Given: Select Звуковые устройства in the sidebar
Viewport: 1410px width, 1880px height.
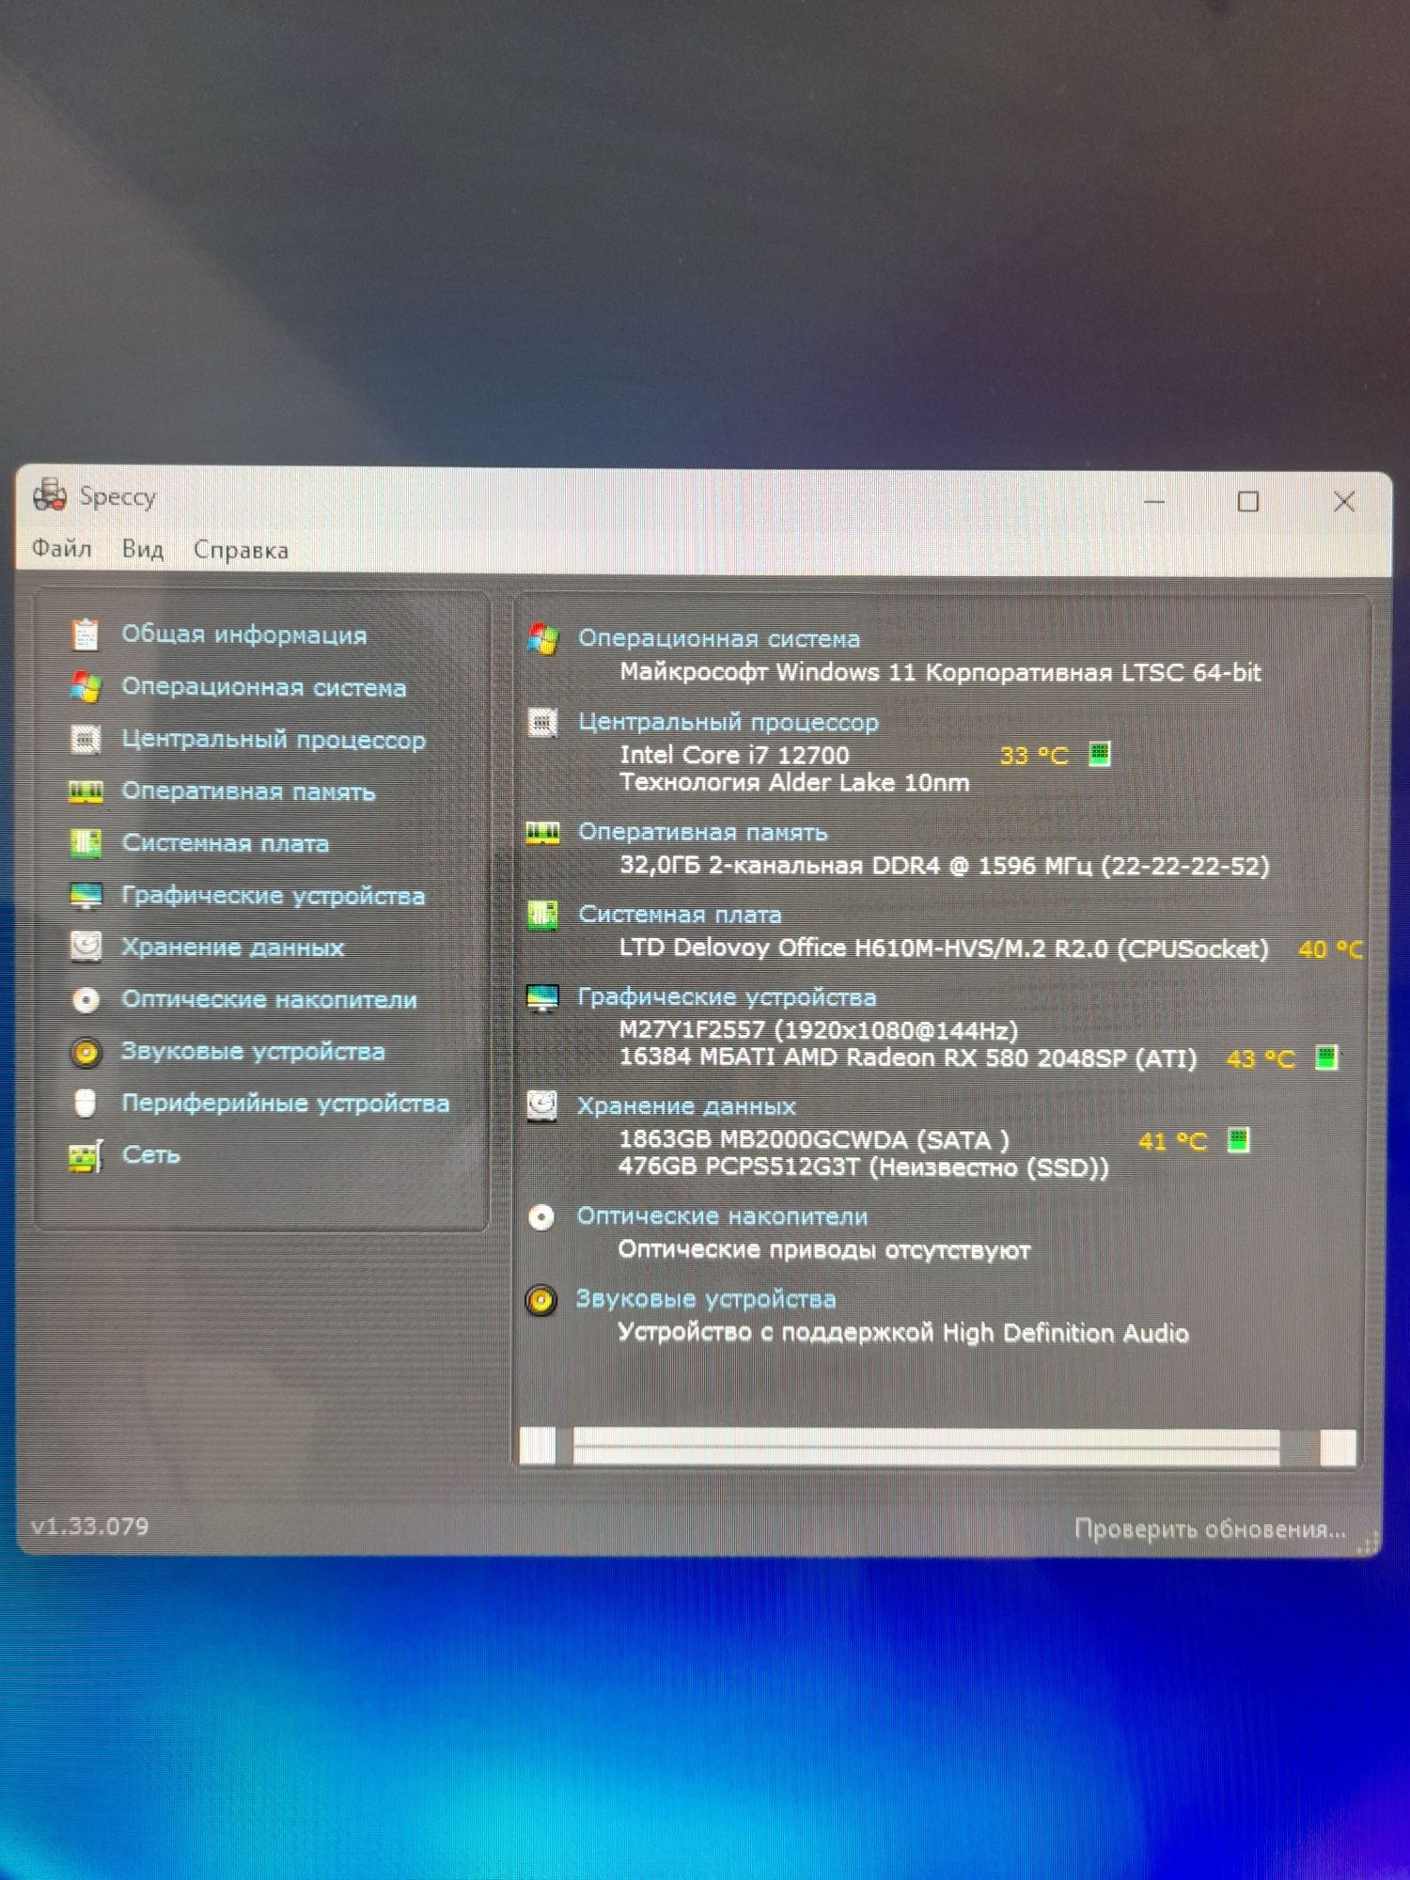Looking at the screenshot, I should click(253, 1051).
